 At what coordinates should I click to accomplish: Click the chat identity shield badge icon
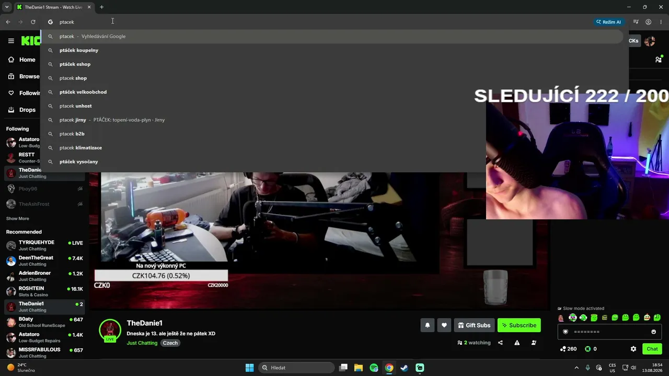566,332
